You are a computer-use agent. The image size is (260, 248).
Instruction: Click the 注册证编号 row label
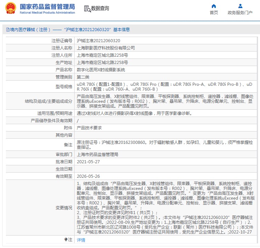click(x=62, y=41)
